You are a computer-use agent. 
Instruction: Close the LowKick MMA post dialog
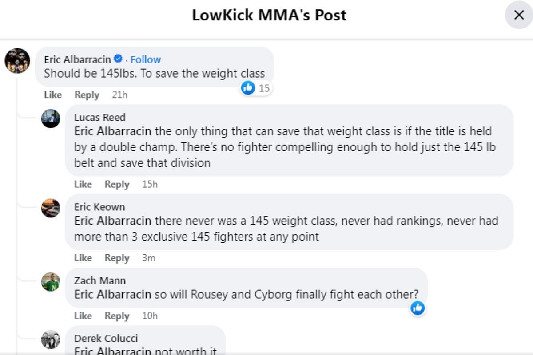pyautogui.click(x=519, y=15)
